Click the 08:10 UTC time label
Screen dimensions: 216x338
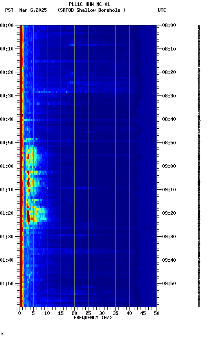169,49
